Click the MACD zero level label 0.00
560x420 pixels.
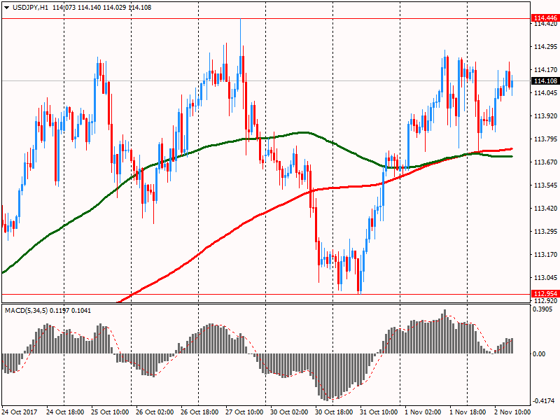539,354
